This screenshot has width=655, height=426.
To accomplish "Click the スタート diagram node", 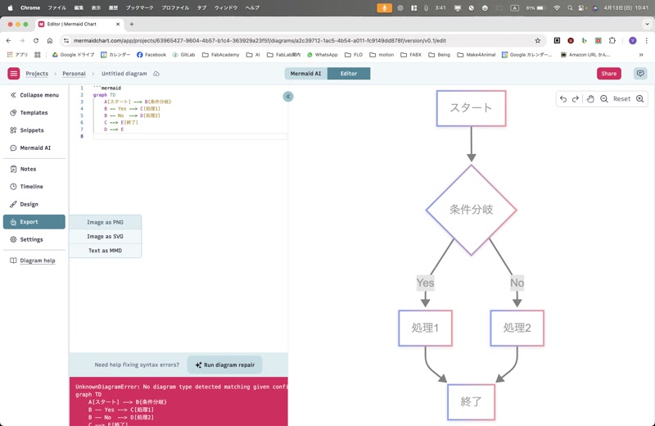I will tap(472, 108).
